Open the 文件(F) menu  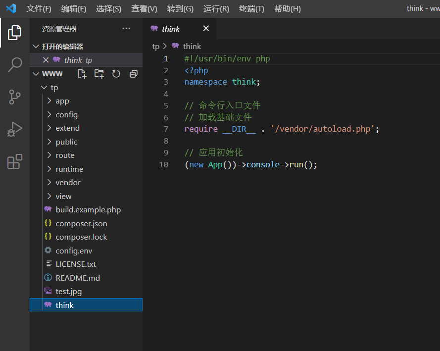pos(39,9)
